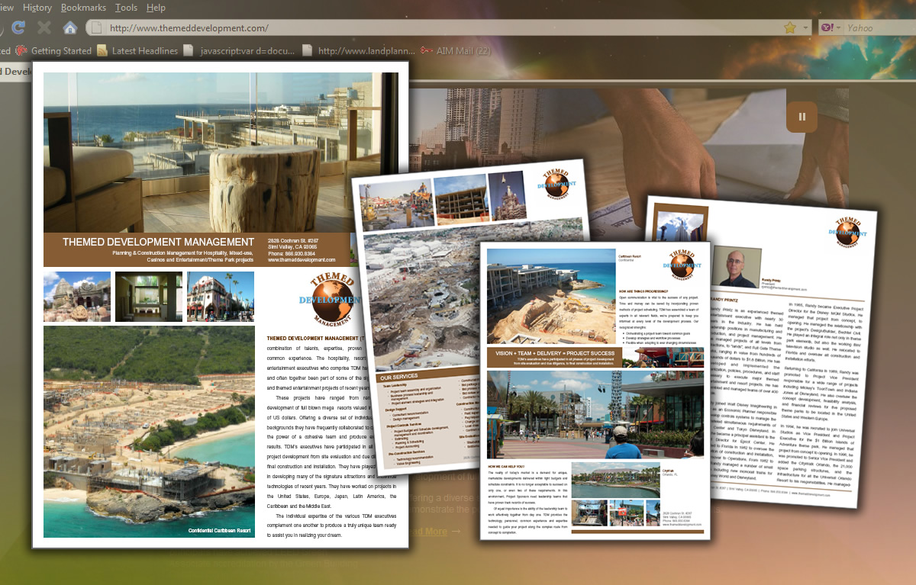Bookmark this page with the star icon
Viewport: 916px width, 585px height.
pyautogui.click(x=790, y=28)
